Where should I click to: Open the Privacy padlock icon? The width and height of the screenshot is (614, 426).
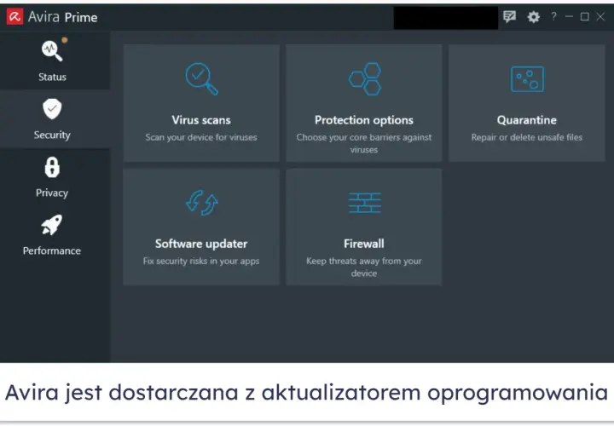click(x=52, y=167)
